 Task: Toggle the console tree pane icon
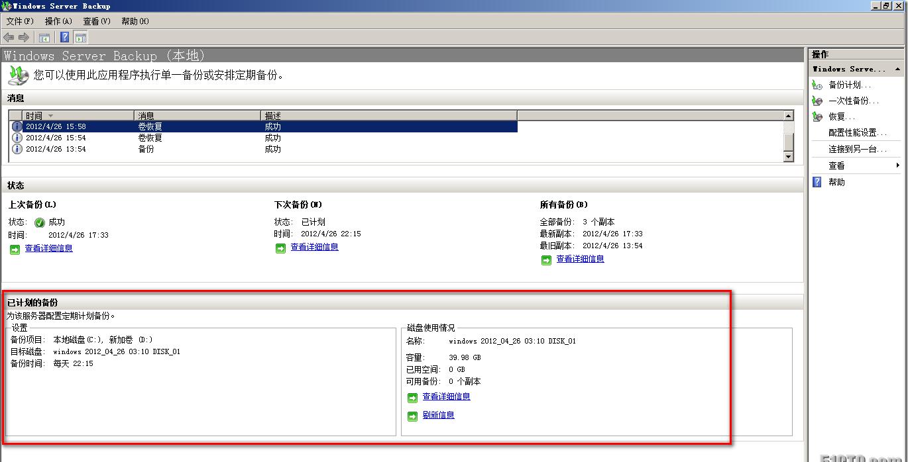[44, 38]
